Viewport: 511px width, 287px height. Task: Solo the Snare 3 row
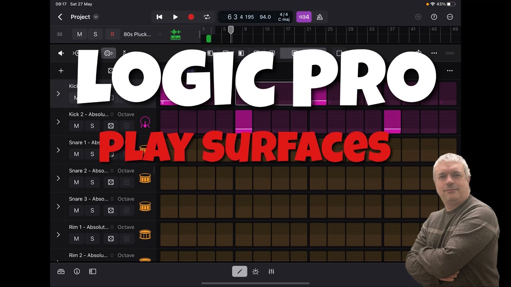click(x=92, y=210)
